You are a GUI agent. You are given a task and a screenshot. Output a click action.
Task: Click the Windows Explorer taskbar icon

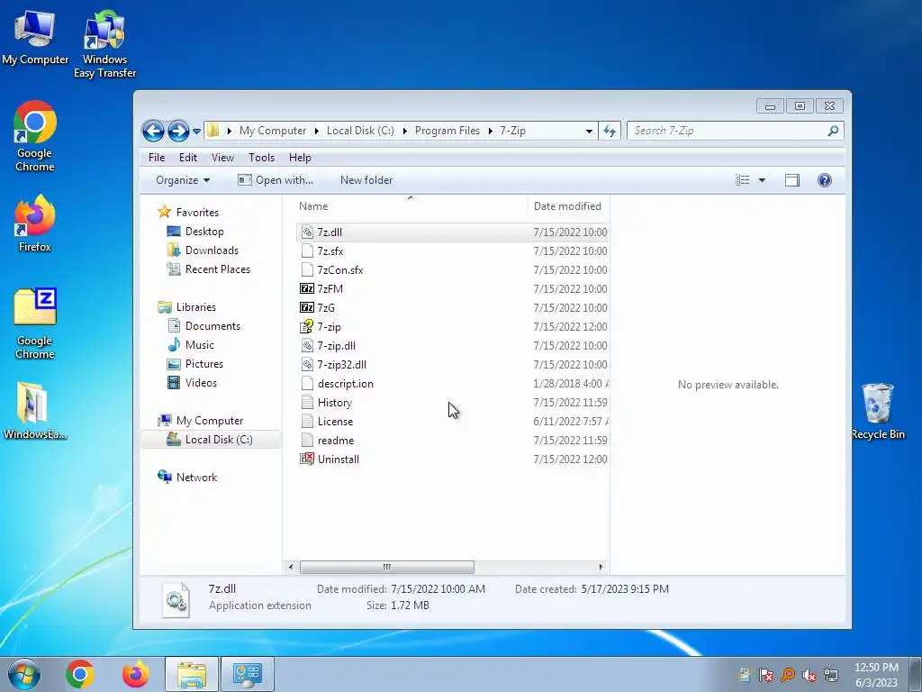[192, 674]
